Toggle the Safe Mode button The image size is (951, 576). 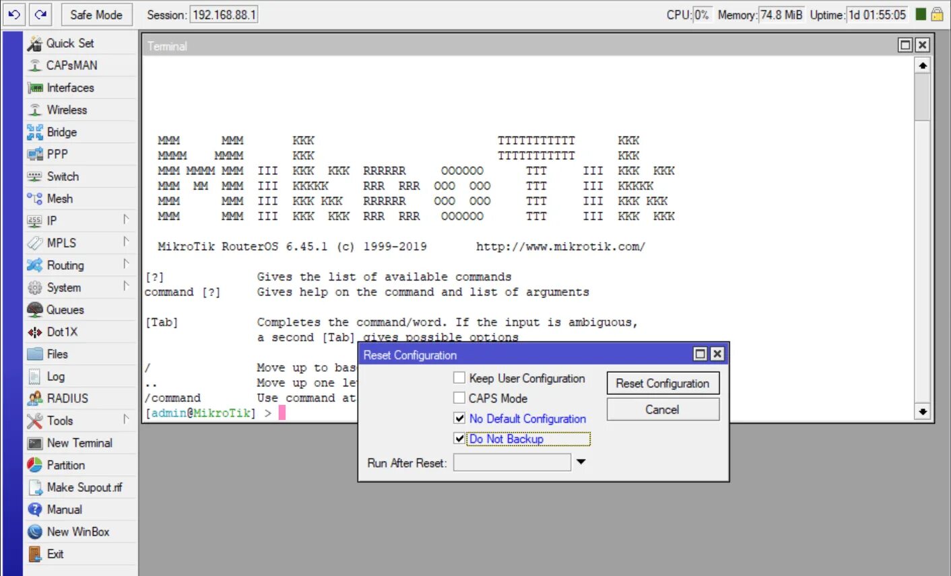(96, 15)
